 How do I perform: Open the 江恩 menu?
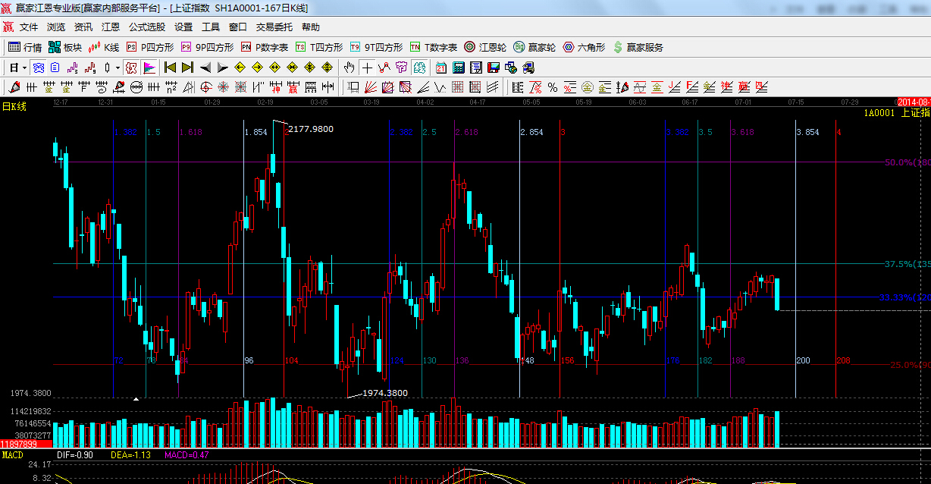click(x=111, y=27)
